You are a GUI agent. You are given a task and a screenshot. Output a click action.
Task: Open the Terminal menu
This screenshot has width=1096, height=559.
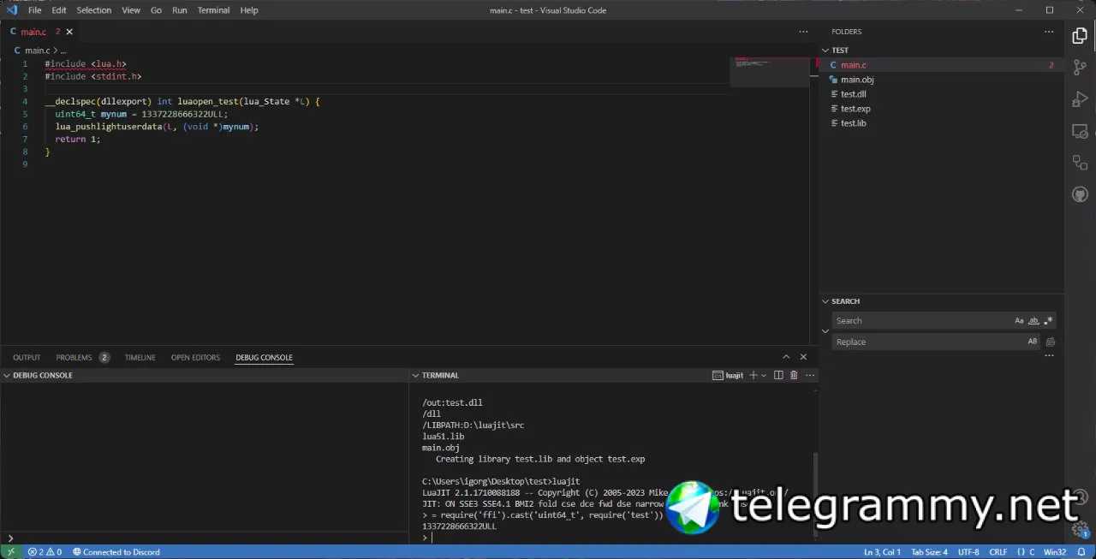tap(213, 10)
